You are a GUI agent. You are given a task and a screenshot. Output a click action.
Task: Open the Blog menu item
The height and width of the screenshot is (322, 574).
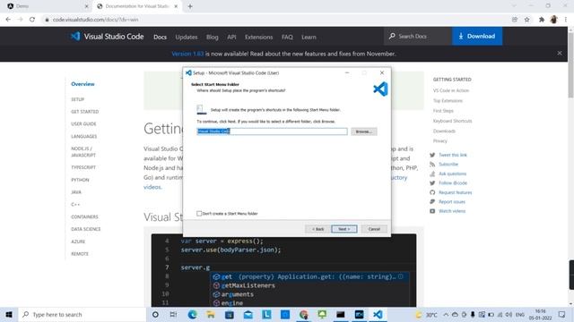point(212,37)
